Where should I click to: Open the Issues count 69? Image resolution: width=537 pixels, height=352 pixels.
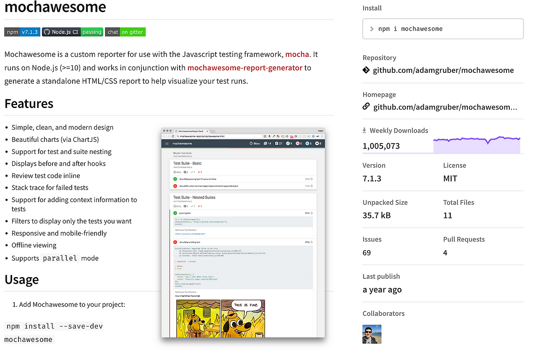pyautogui.click(x=367, y=253)
